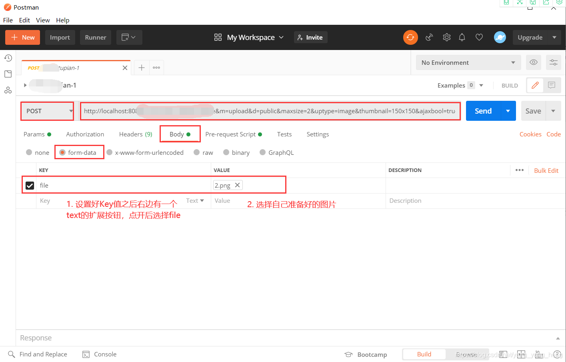Click the help question mark icon
566x362 pixels.
[557, 354]
